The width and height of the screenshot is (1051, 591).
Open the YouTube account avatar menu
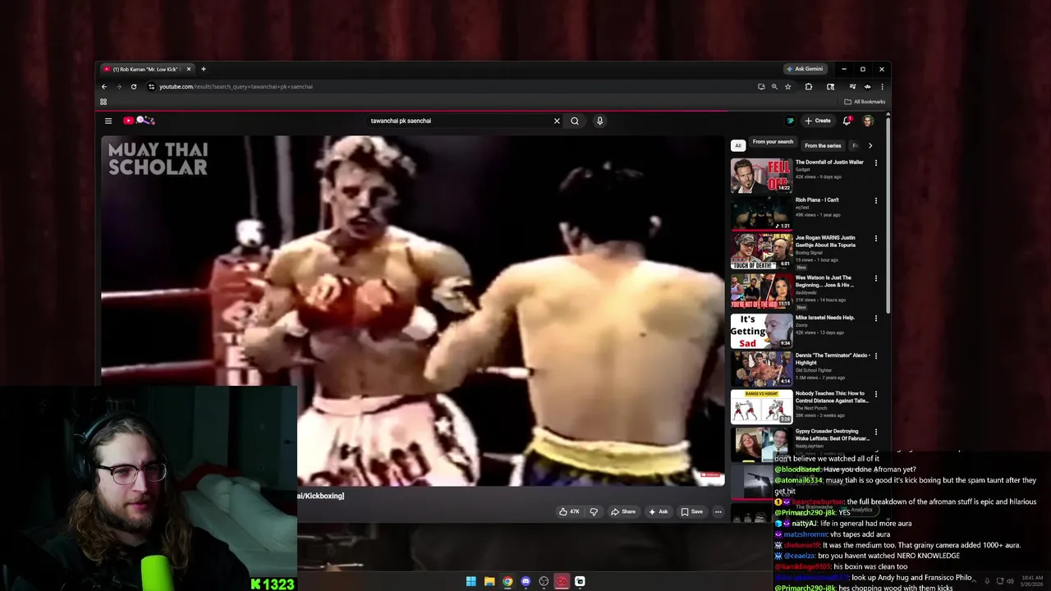868,121
